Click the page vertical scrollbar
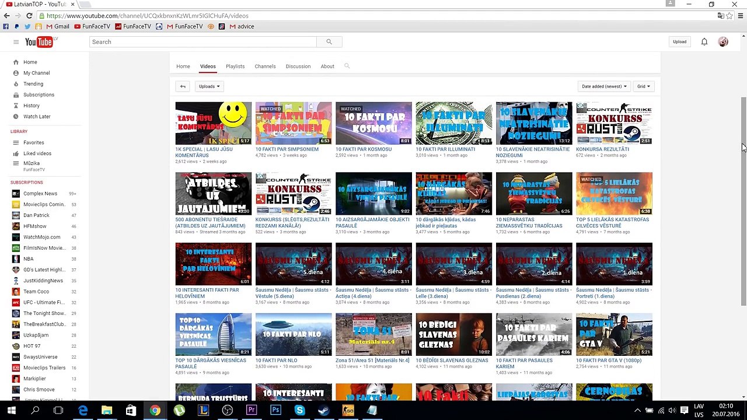Screen dimensions: 747x420 pyautogui.click(x=743, y=201)
